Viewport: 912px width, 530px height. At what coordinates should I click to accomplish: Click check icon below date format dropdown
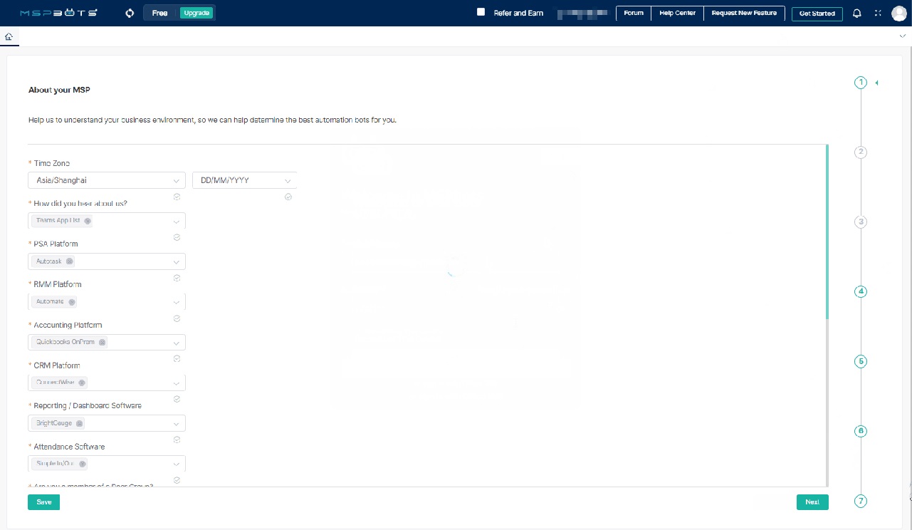click(x=288, y=197)
